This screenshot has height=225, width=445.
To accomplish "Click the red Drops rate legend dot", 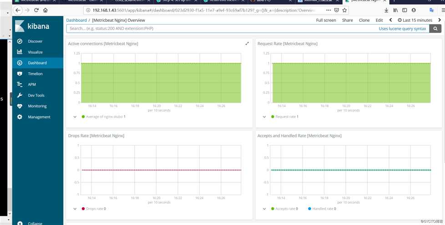I will [83, 209].
